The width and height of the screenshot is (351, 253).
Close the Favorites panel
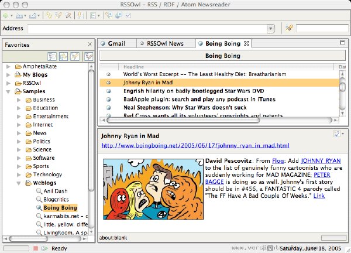click(x=90, y=45)
